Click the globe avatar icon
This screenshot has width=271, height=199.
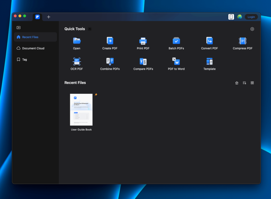(240, 17)
